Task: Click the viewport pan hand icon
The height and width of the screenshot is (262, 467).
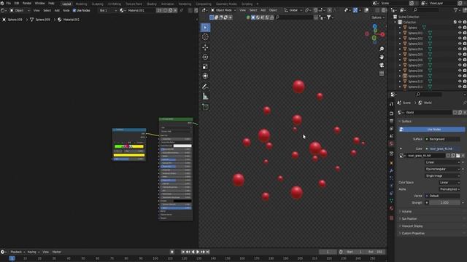Action: click(382, 57)
